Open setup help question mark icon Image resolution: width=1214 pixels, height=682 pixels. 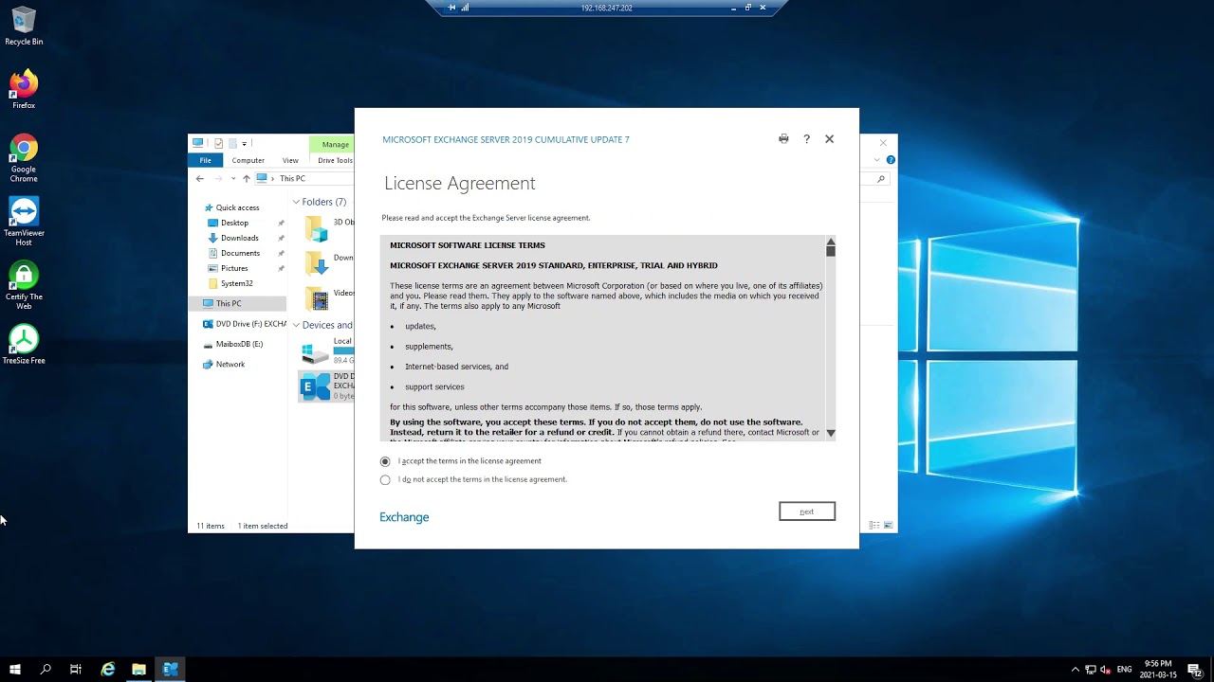[806, 138]
